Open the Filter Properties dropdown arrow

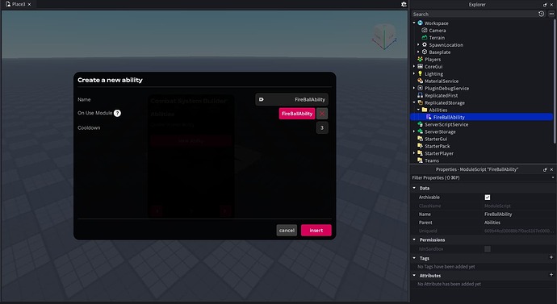point(553,177)
